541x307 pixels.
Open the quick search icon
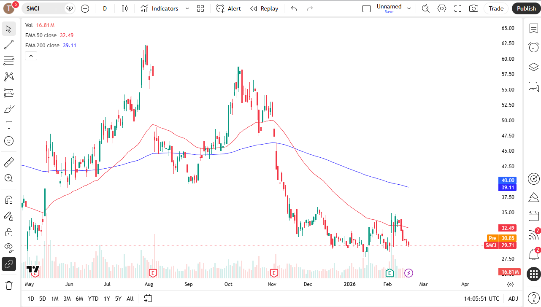426,8
